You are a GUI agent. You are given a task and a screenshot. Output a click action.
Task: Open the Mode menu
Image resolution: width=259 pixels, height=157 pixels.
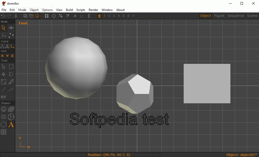pyautogui.click(x=22, y=10)
